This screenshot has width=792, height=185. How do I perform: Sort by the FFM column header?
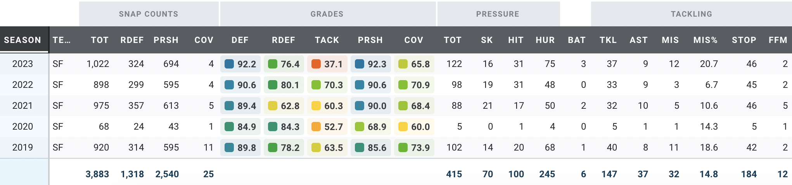(x=778, y=40)
